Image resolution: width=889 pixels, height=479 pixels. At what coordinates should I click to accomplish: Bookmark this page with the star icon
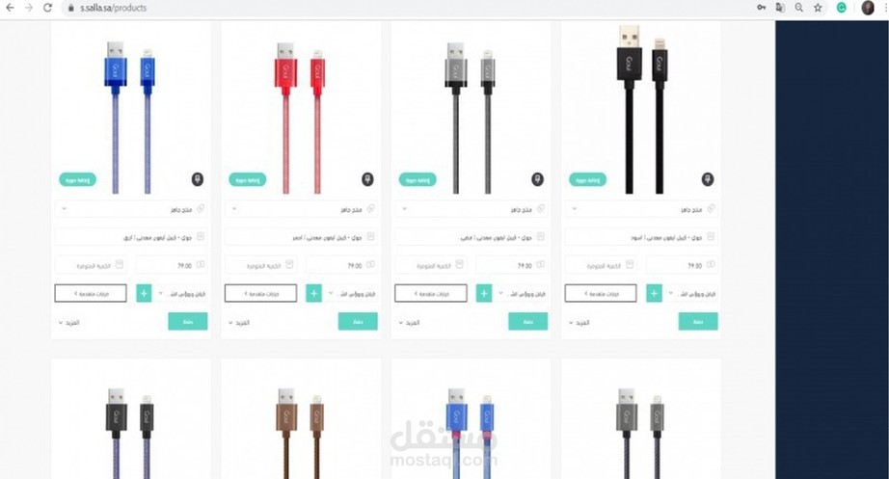pyautogui.click(x=818, y=8)
